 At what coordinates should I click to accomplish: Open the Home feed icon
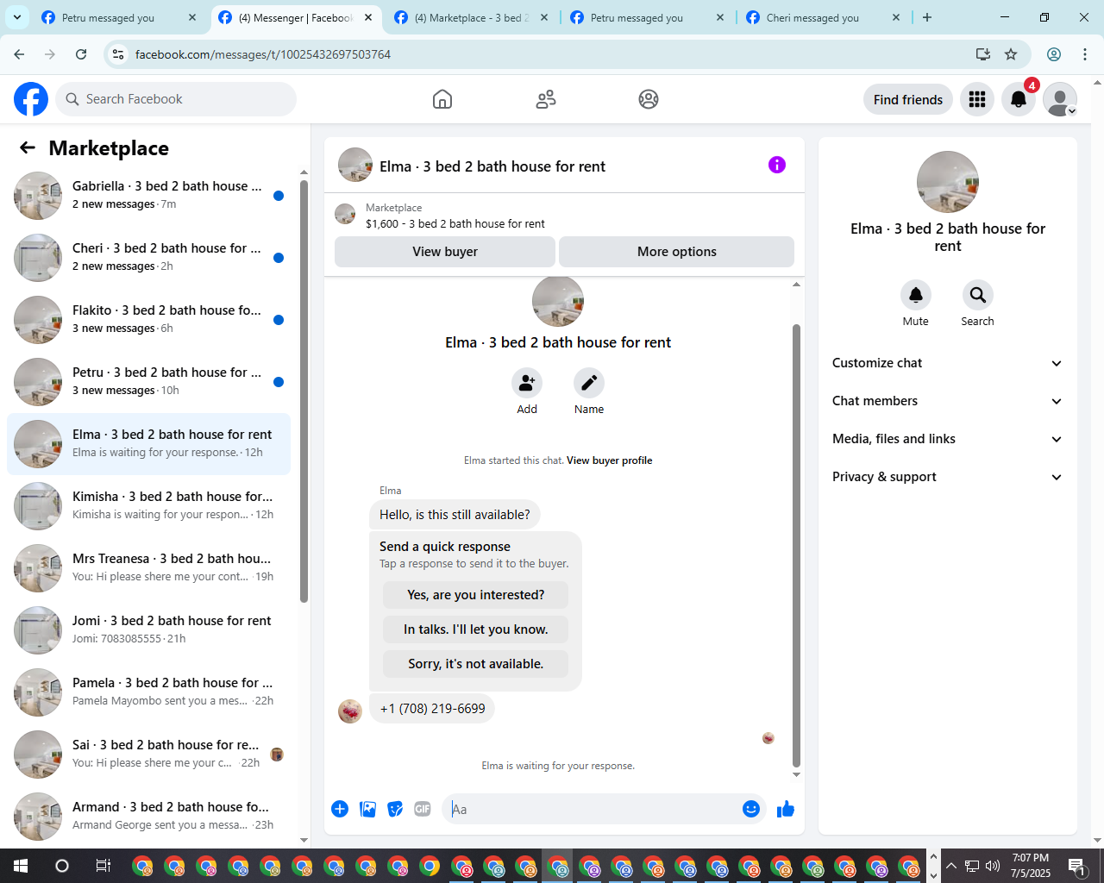pos(442,99)
